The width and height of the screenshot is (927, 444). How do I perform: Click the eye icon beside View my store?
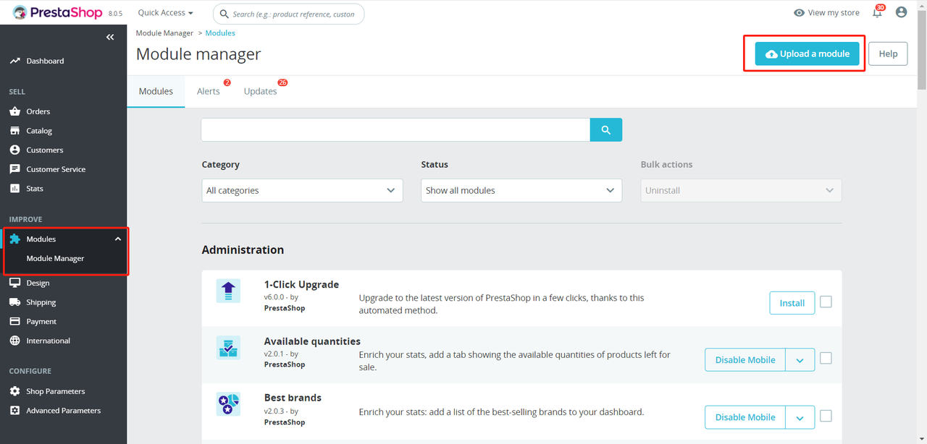[x=799, y=13]
